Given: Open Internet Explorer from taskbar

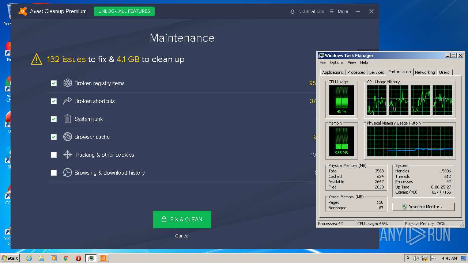Looking at the screenshot, I should 29,258.
